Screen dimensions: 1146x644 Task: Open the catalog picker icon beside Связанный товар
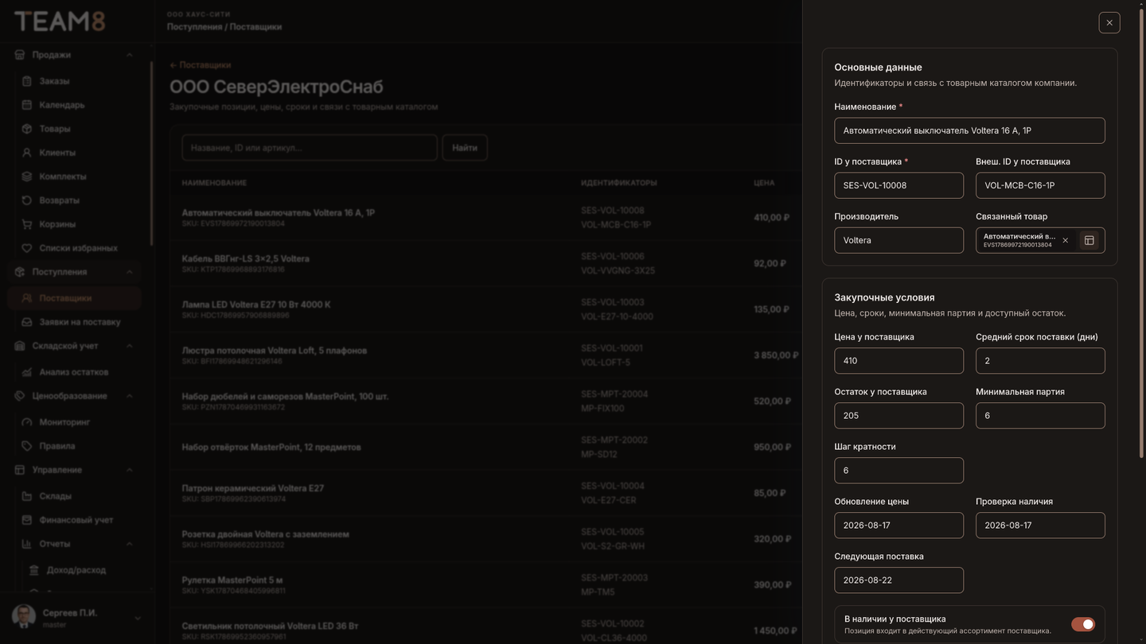(1089, 240)
